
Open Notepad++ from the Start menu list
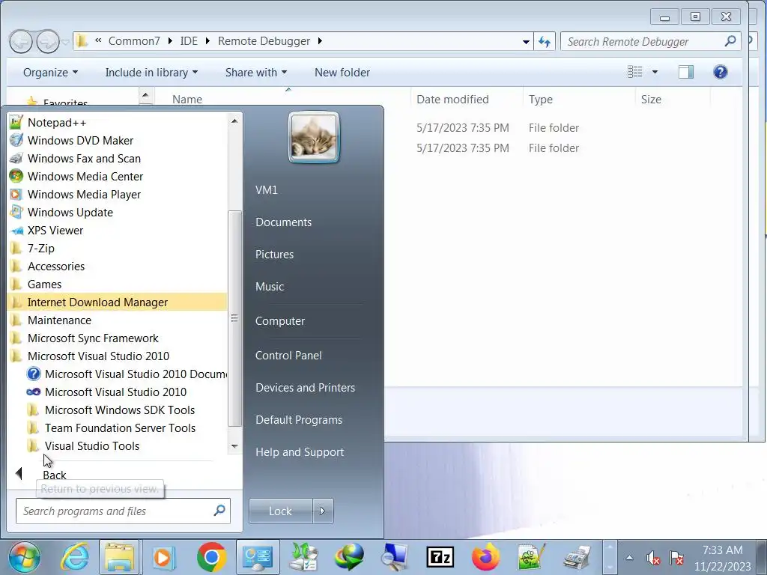pyautogui.click(x=57, y=123)
